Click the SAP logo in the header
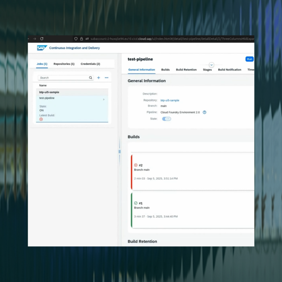 coord(42,48)
